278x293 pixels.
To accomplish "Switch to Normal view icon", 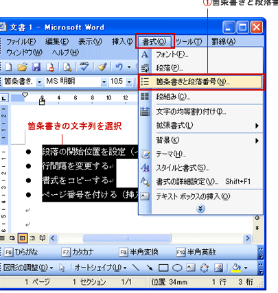I will [x=2, y=238].
